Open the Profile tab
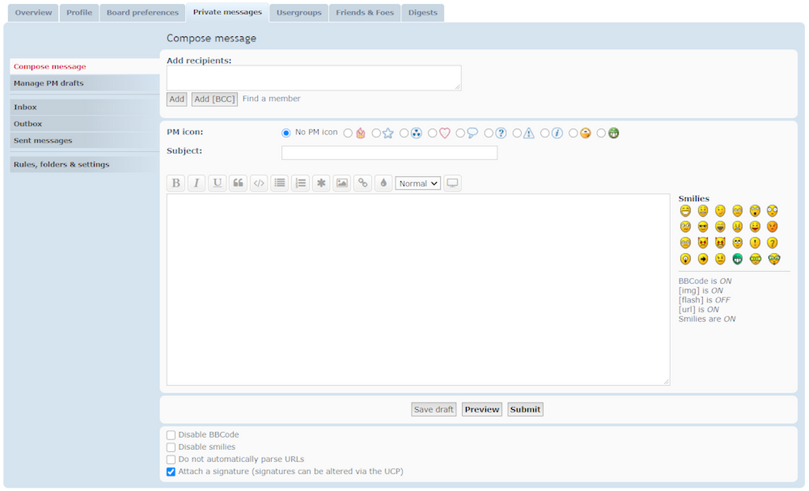The height and width of the screenshot is (491, 809). [79, 12]
